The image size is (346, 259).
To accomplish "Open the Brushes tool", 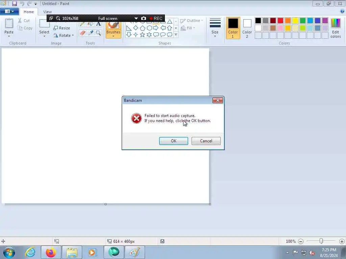I will pos(114,30).
